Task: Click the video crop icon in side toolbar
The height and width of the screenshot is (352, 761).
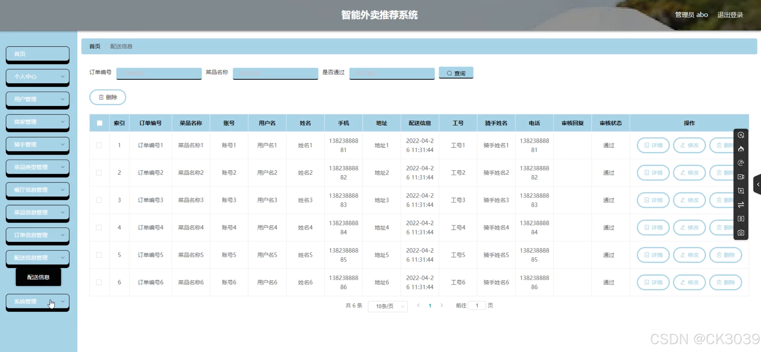Action: coord(741,191)
